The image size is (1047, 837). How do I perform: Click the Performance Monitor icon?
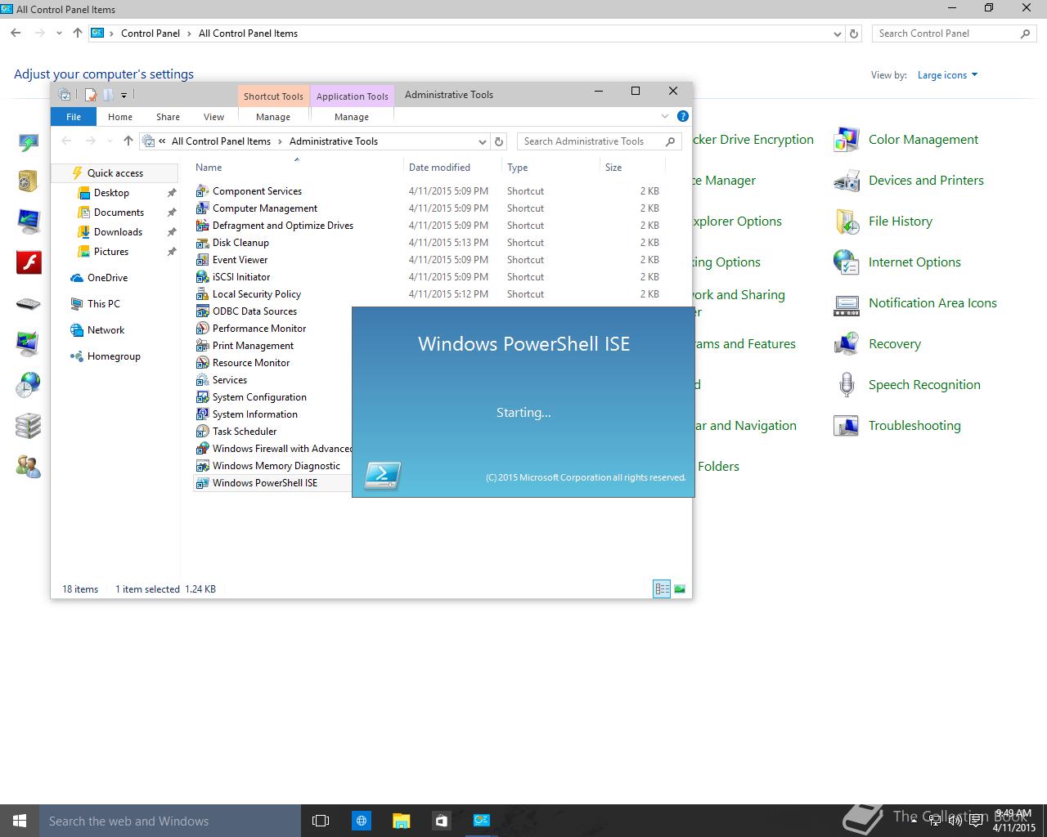point(202,329)
